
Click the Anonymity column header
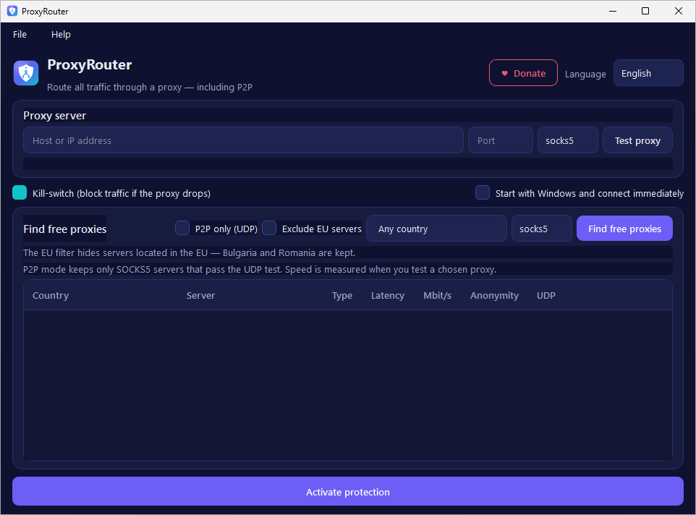coord(494,295)
